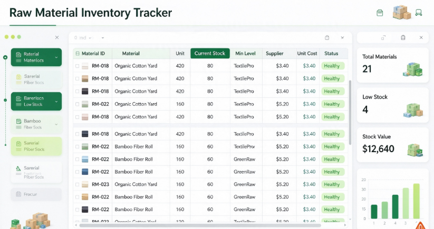
Task: Click the delivery cart icon in the header
Action: (x=419, y=13)
